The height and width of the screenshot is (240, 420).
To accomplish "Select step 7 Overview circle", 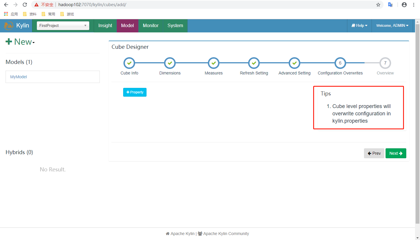I will 385,63.
